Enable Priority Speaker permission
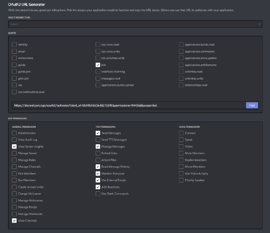 181,180
